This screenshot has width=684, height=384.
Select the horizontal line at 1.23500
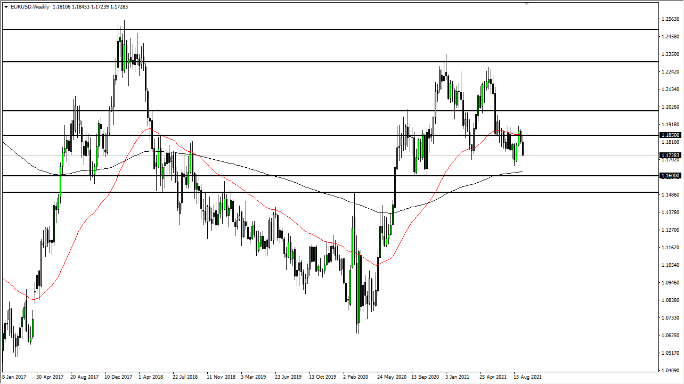(320, 61)
